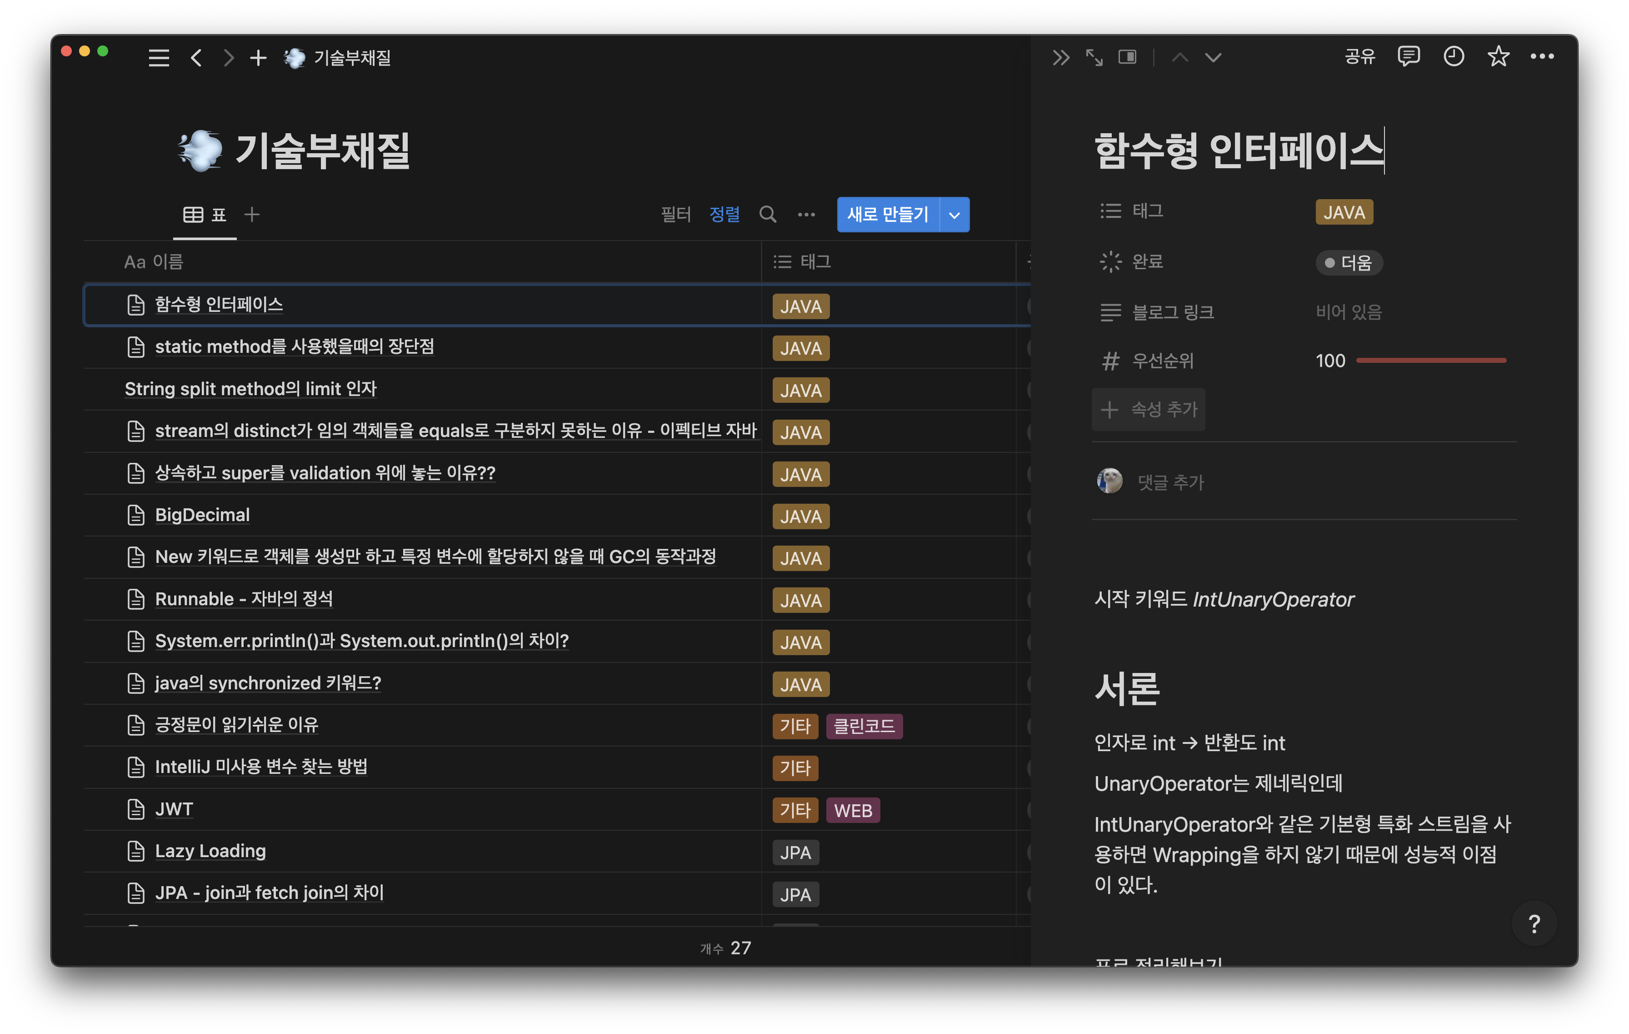Click the 새로 만들기 button
The width and height of the screenshot is (1629, 1034).
(887, 215)
